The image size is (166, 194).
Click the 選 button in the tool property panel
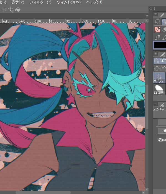(x=162, y=131)
